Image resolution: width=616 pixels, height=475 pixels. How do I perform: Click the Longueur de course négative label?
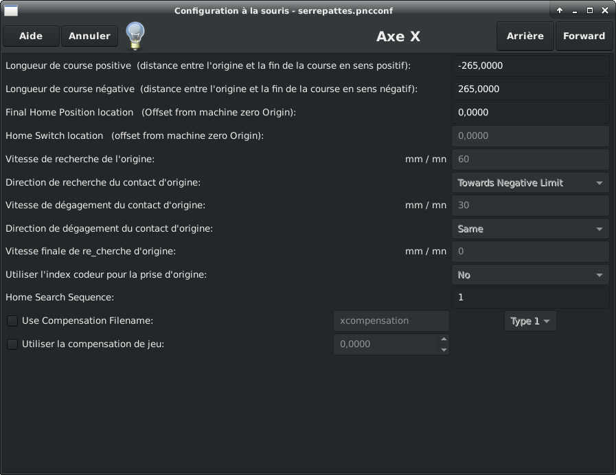tap(212, 89)
